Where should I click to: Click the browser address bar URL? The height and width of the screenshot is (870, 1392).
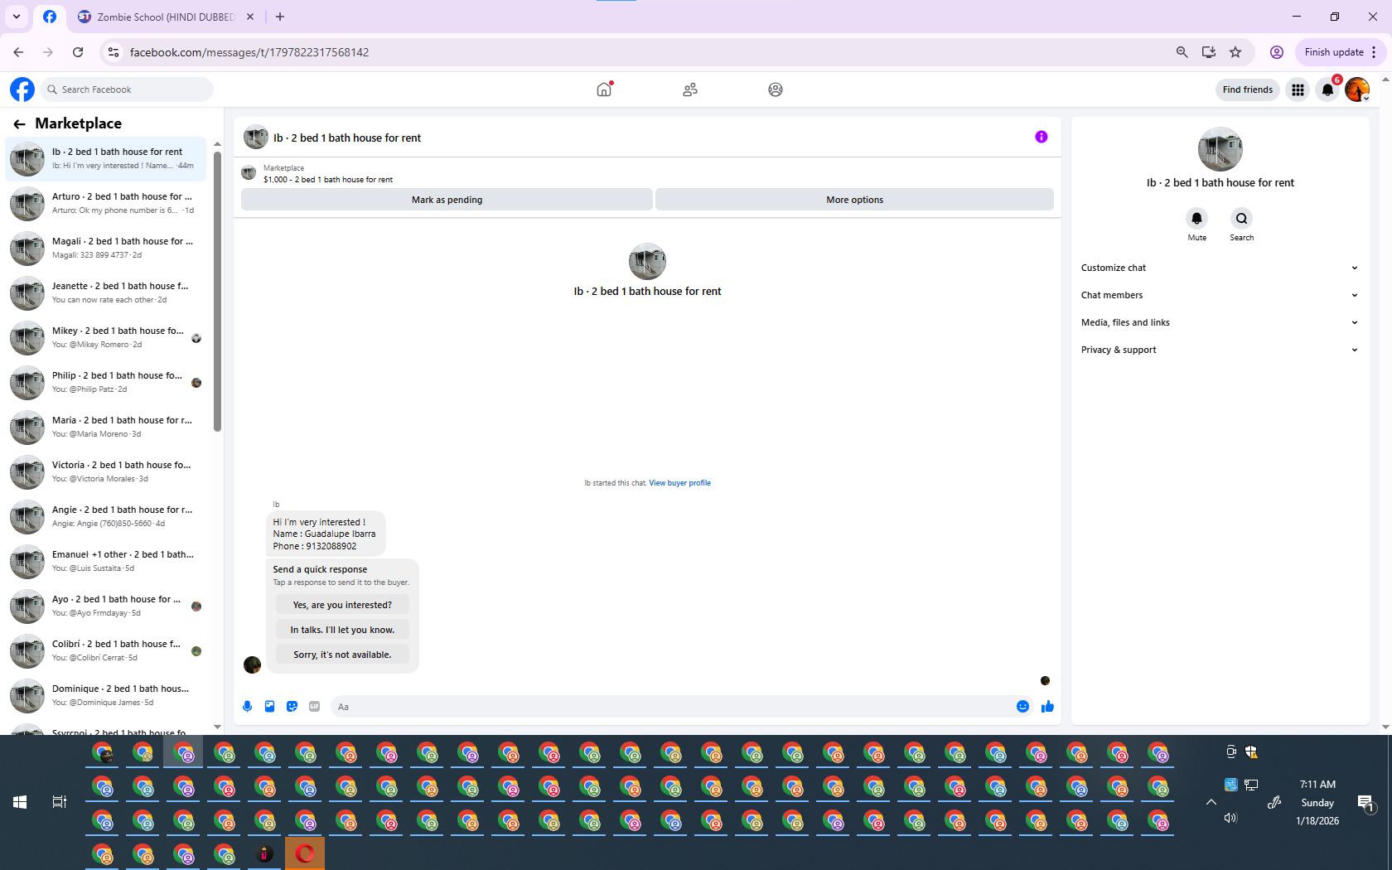(249, 52)
